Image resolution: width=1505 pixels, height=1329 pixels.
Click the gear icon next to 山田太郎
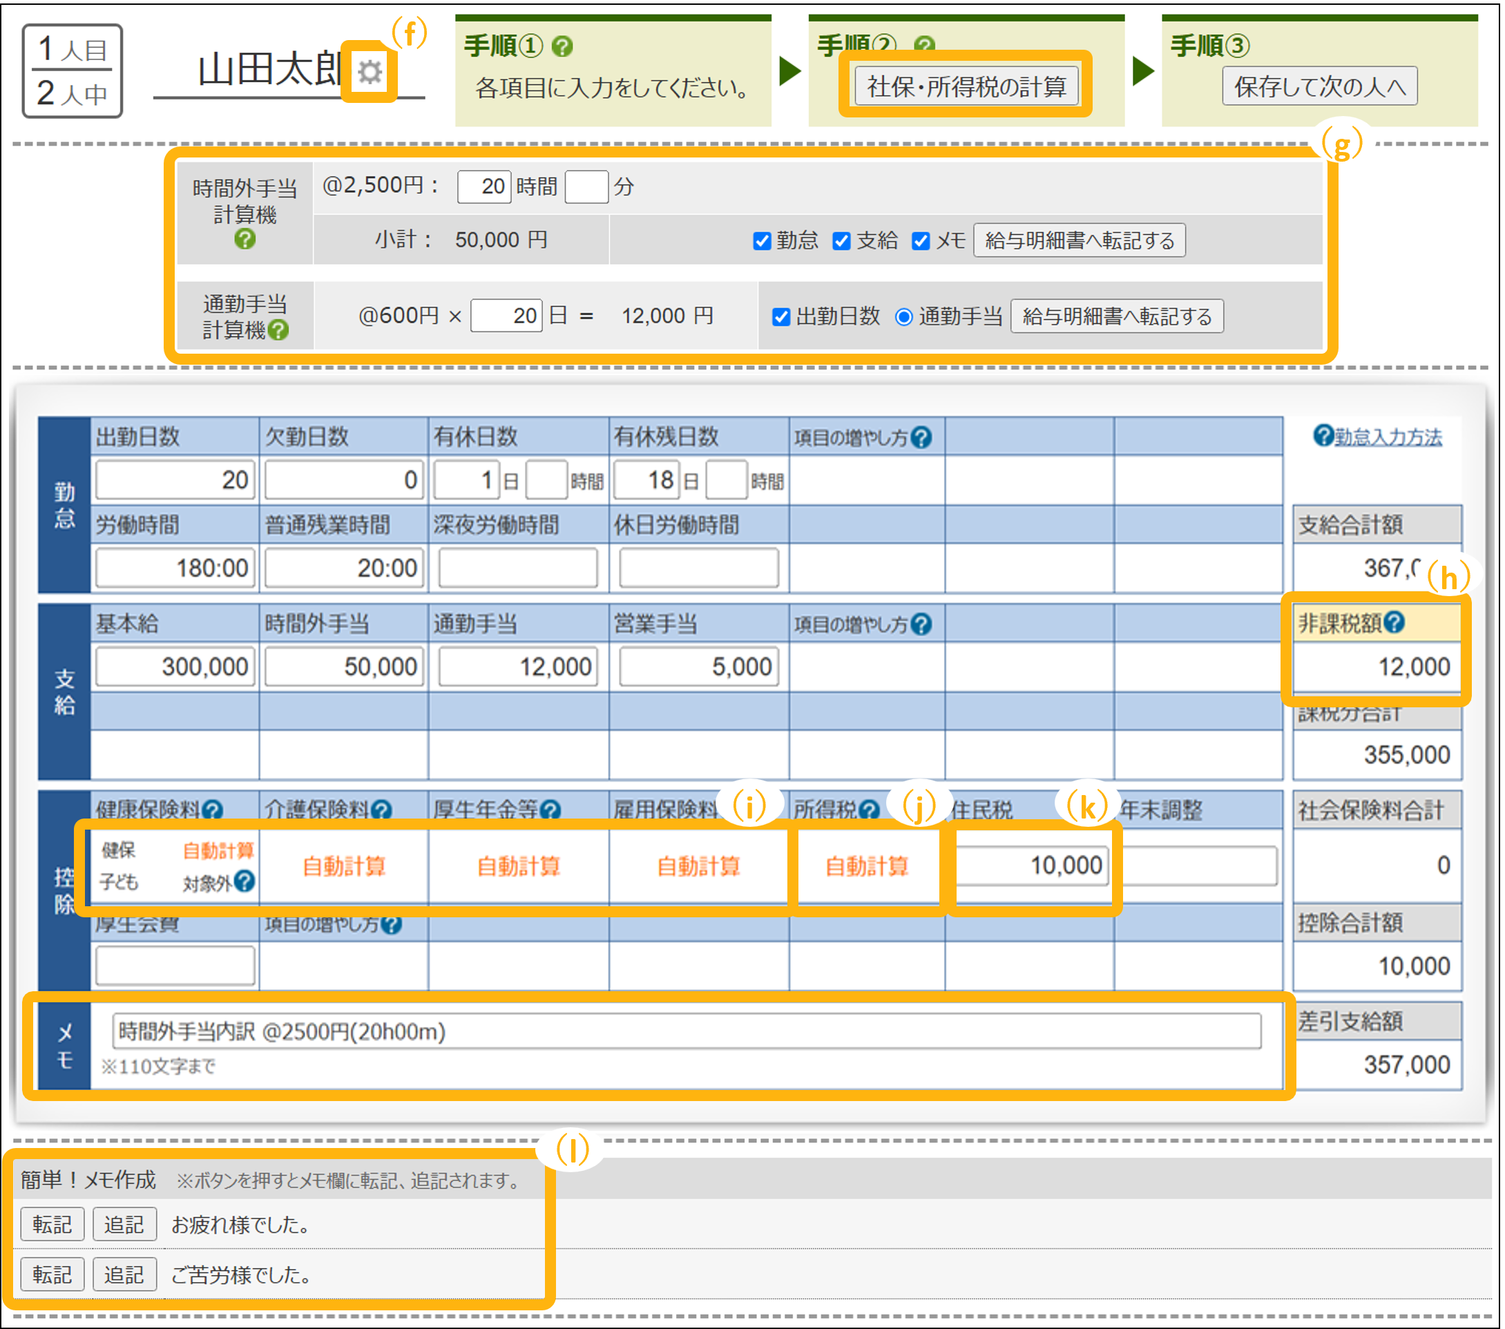pos(370,72)
